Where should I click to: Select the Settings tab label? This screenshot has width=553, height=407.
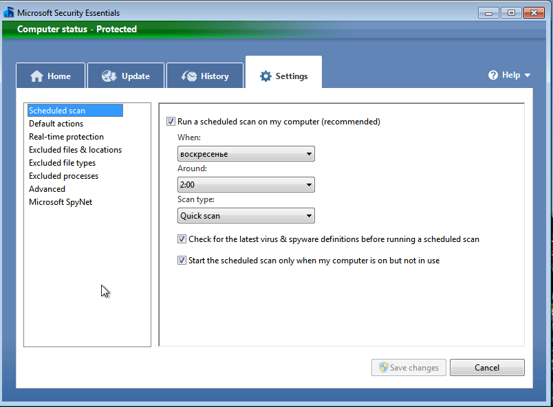(x=292, y=76)
